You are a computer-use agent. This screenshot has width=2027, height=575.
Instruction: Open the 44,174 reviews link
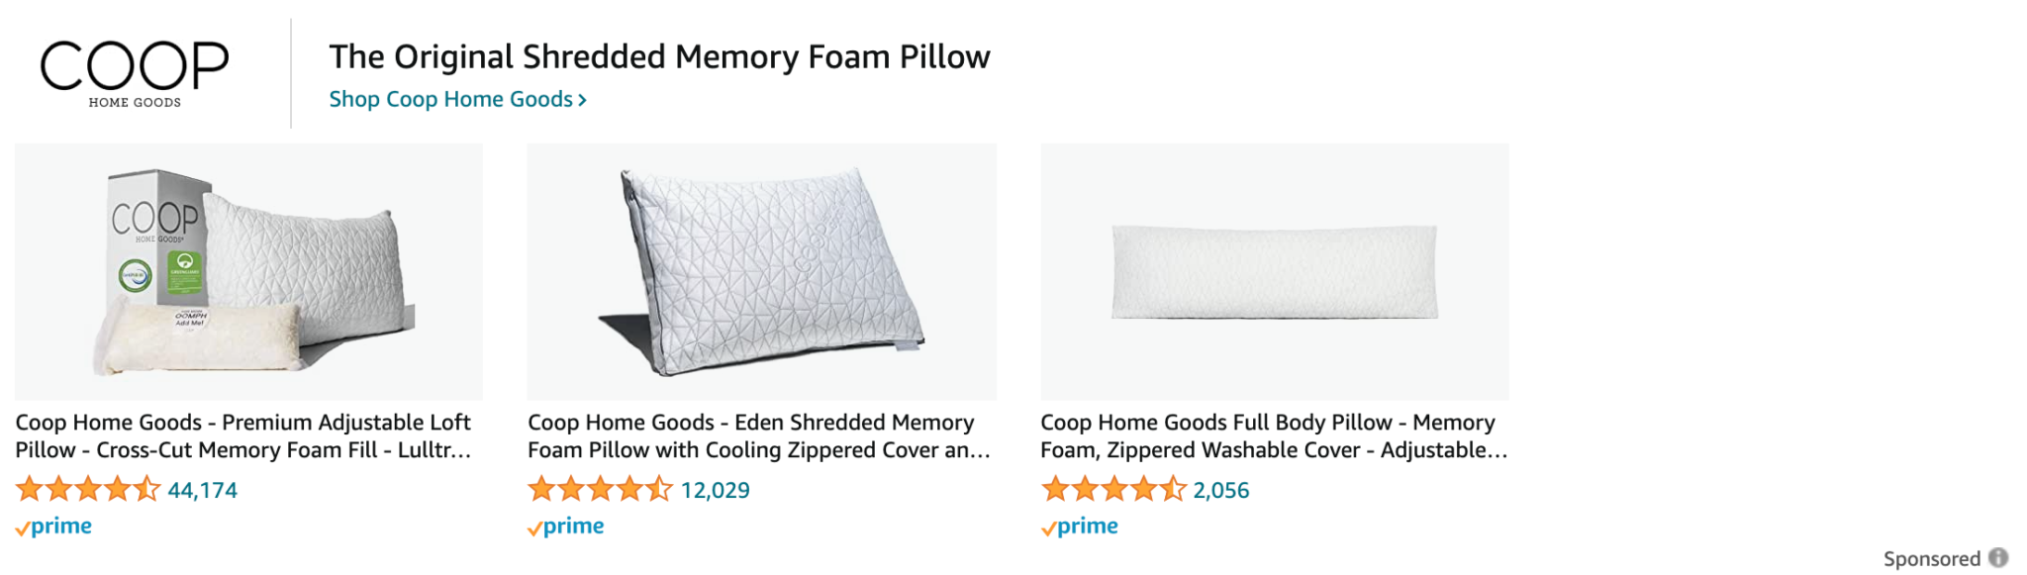click(x=203, y=490)
